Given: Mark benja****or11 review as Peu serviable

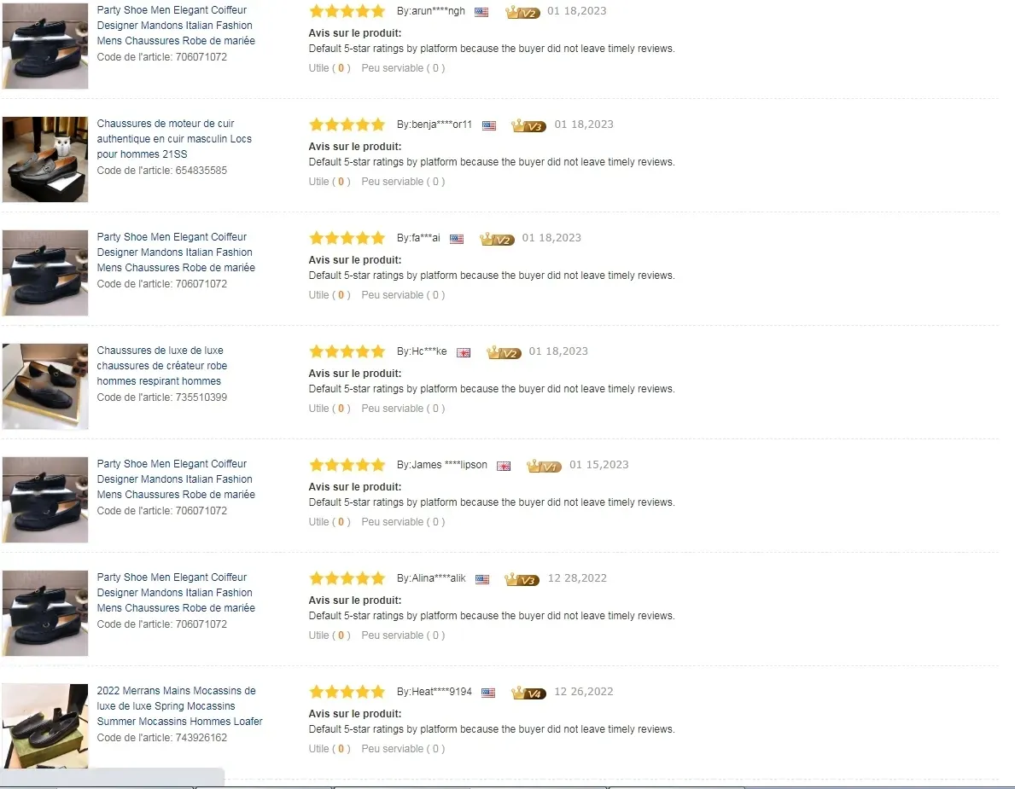Looking at the screenshot, I should pyautogui.click(x=403, y=181).
